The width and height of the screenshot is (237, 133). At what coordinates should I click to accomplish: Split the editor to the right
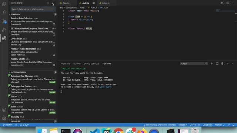point(228,3)
